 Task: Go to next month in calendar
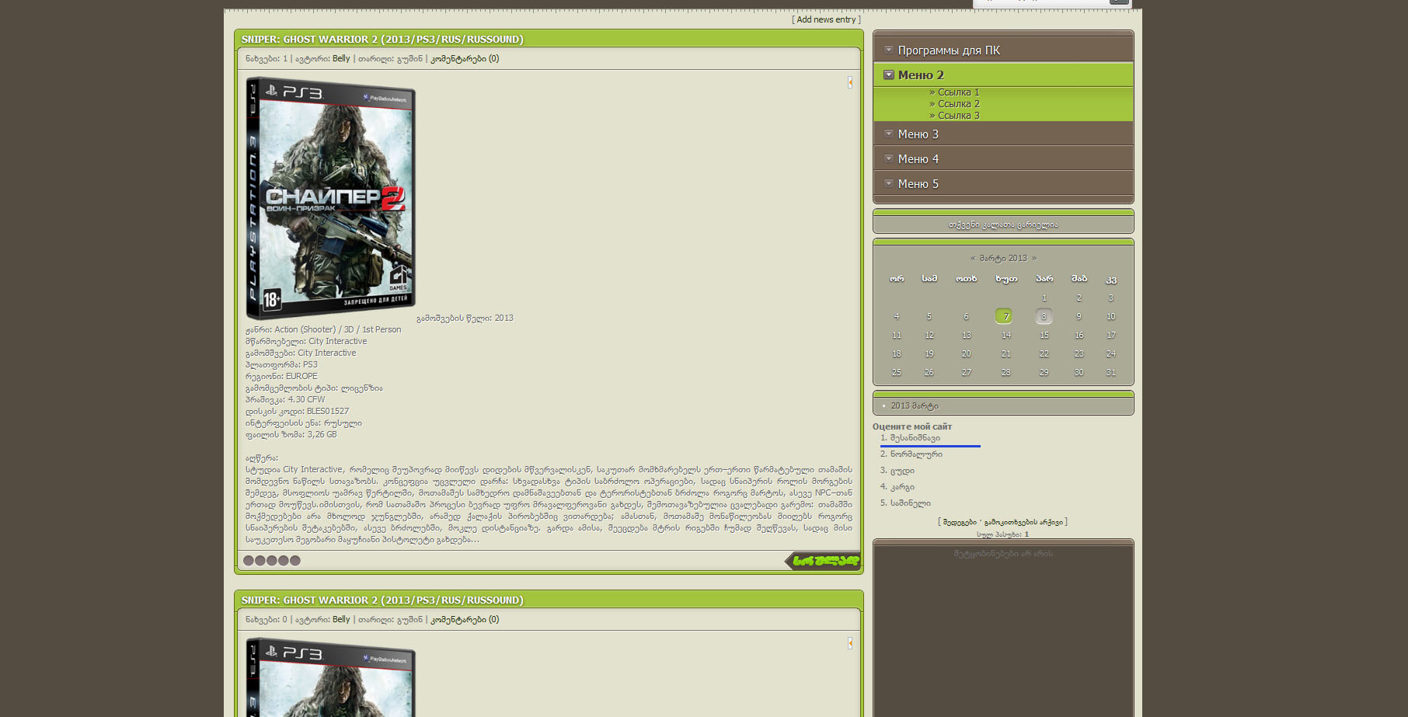1033,258
